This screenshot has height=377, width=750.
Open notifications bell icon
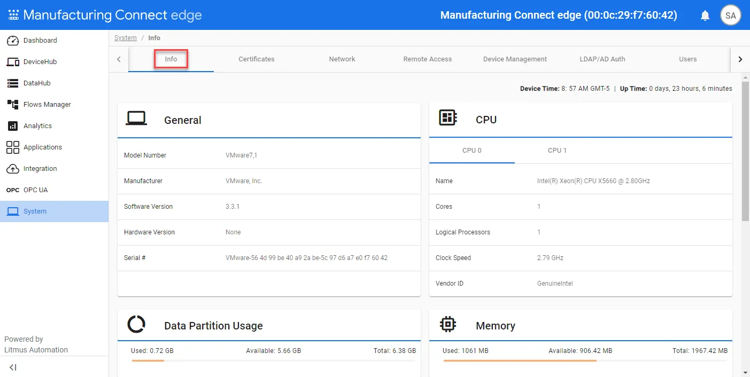pos(705,15)
